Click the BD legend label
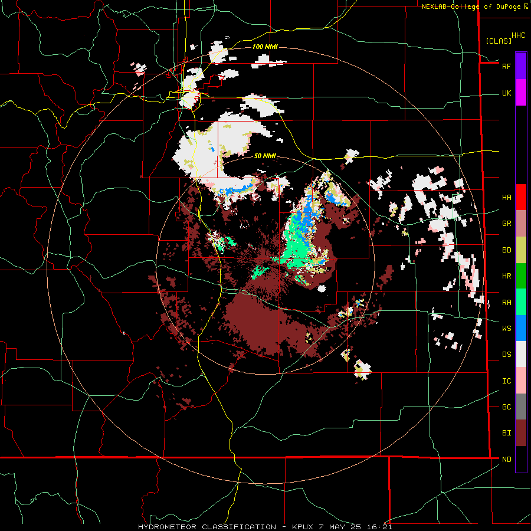This screenshot has width=531, height=531. click(506, 250)
